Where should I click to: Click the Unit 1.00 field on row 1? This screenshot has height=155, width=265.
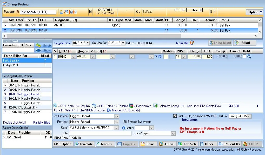tap(207, 57)
